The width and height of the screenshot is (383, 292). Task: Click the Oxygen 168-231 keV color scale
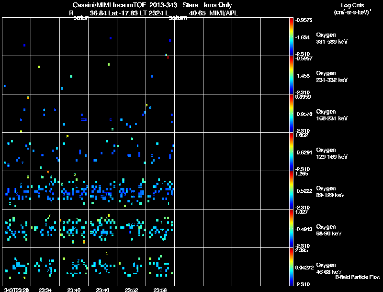tap(291, 113)
